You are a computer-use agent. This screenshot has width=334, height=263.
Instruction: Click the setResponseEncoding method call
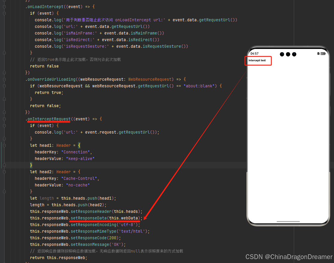94,225
